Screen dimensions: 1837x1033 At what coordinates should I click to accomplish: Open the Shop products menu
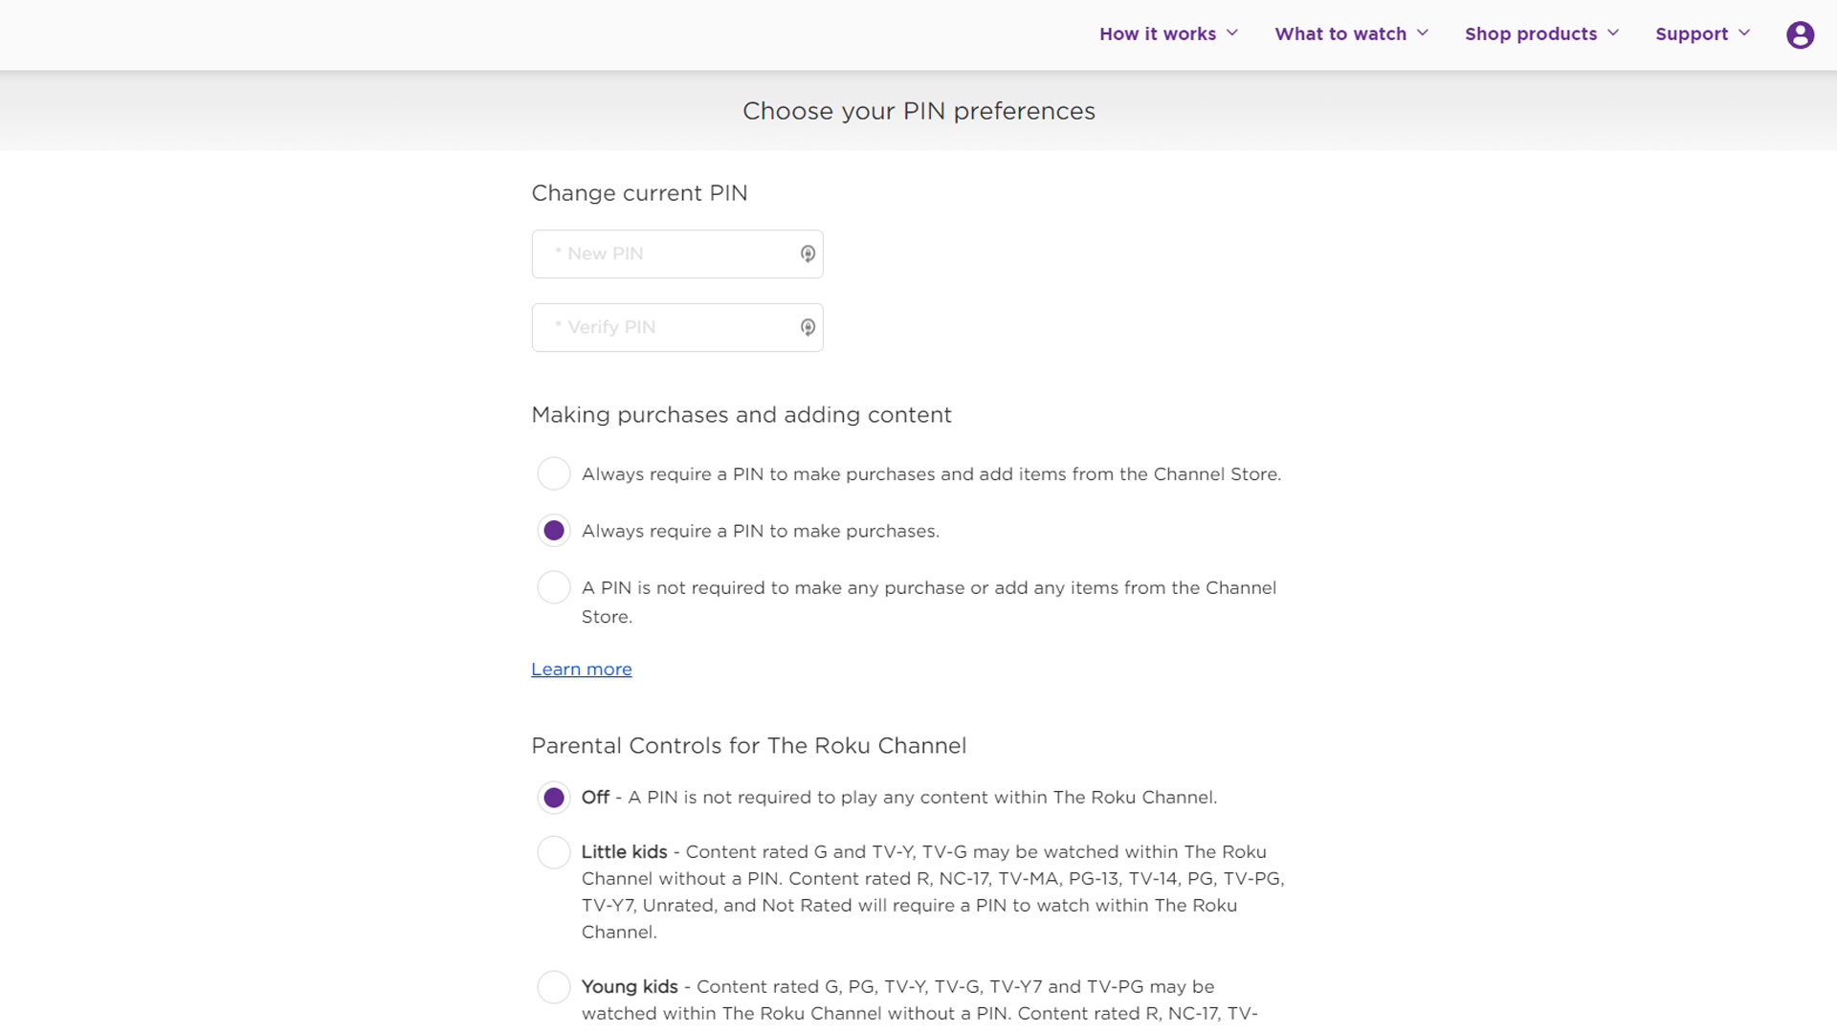1530,34
